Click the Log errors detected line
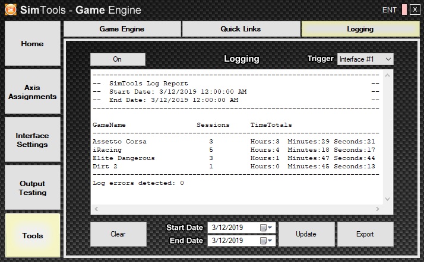This screenshot has height=262, width=424. coord(138,183)
